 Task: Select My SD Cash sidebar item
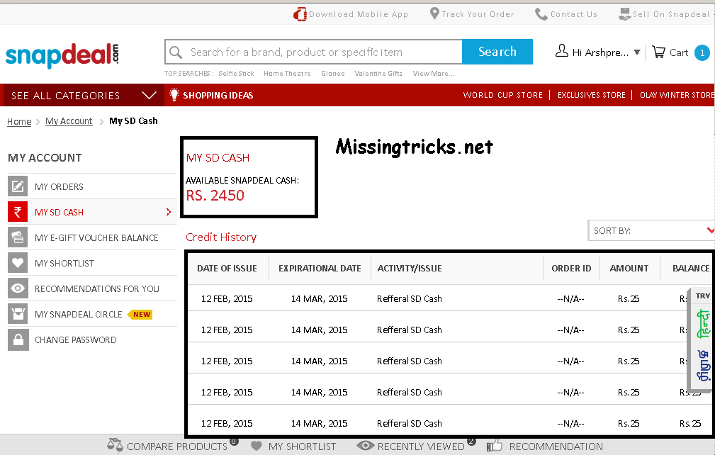coord(92,212)
